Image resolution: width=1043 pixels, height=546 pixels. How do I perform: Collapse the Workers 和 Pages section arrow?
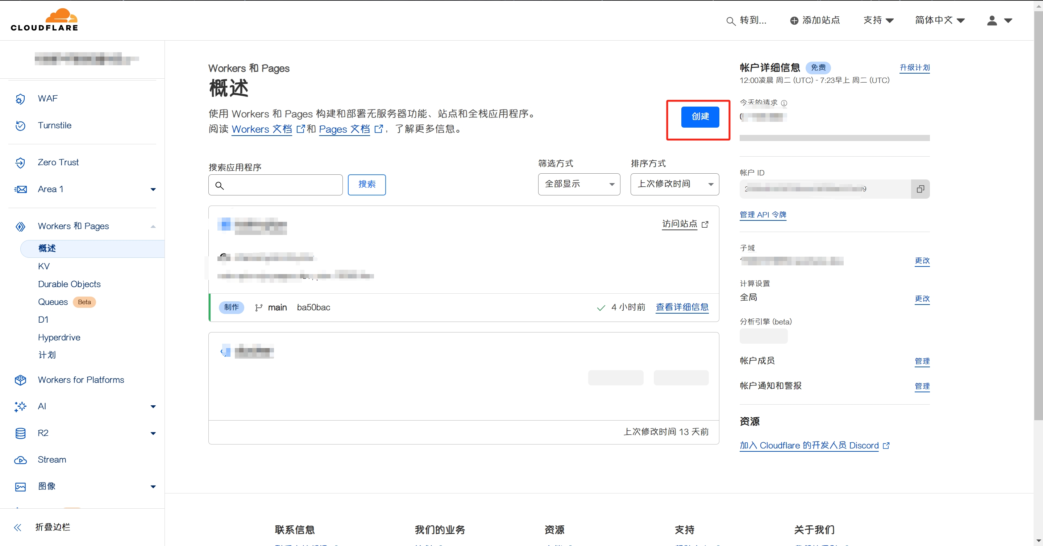[x=153, y=227]
